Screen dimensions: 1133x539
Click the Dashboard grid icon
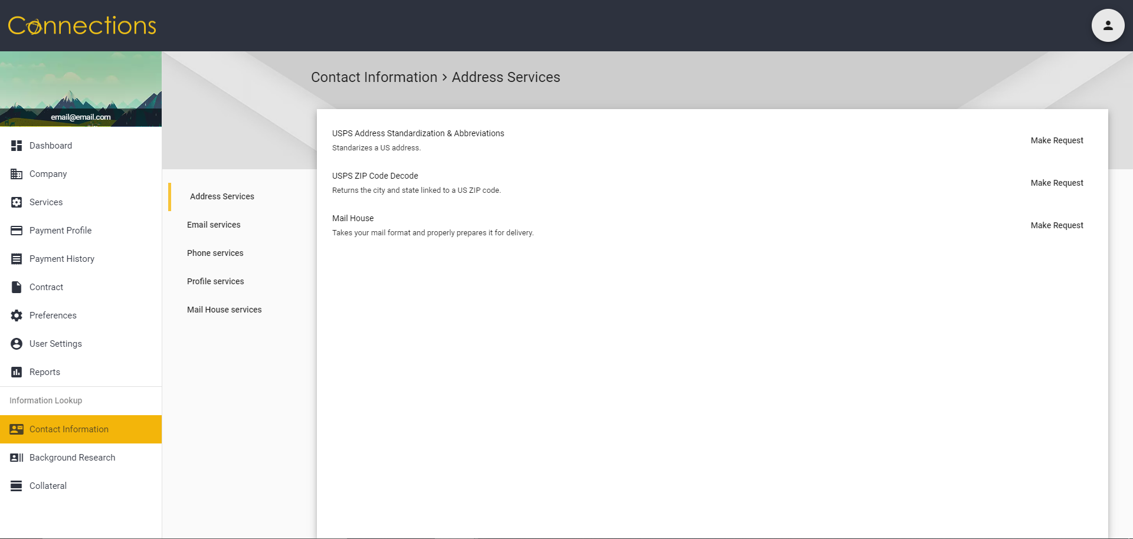click(x=17, y=146)
